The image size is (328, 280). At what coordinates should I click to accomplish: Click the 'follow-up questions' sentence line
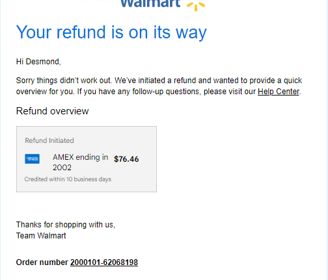[158, 92]
